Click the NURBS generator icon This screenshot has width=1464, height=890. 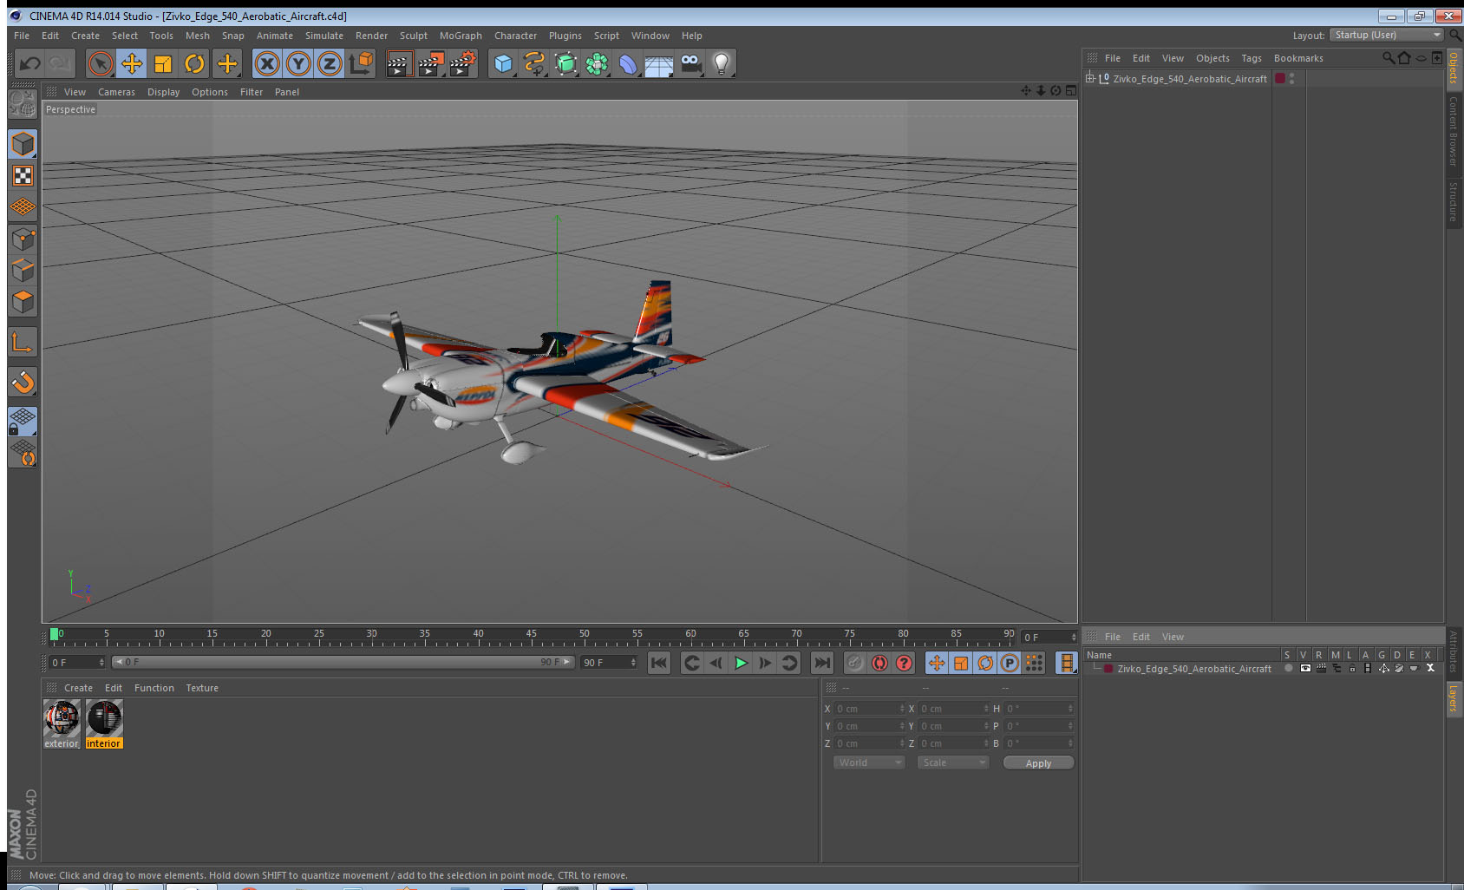coord(565,63)
